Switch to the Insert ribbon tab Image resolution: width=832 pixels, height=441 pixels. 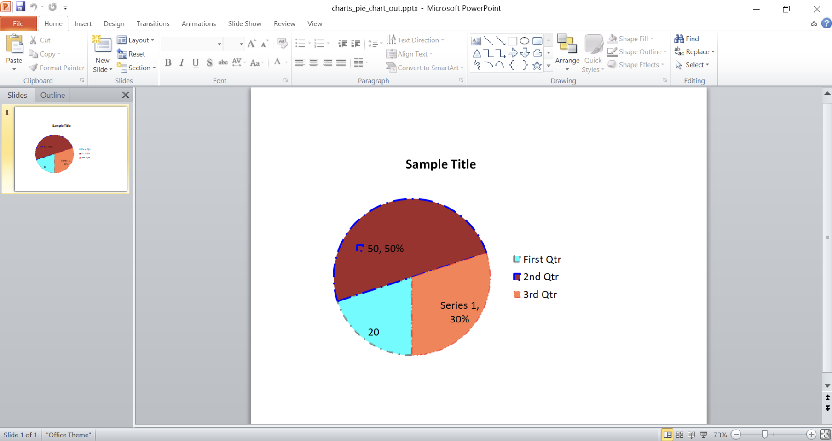[x=83, y=23]
